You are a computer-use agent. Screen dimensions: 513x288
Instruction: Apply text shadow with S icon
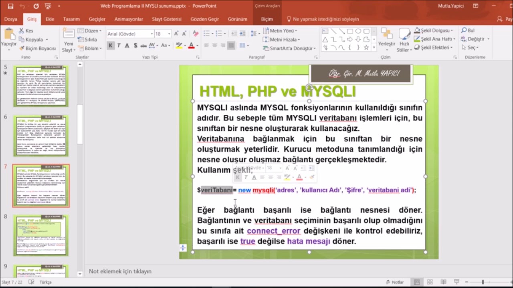tap(135, 46)
